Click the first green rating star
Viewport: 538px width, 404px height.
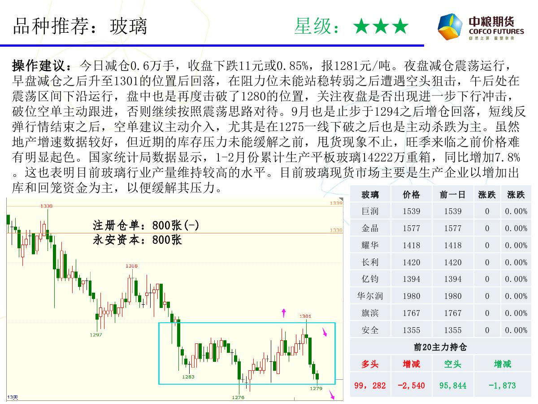coord(361,27)
